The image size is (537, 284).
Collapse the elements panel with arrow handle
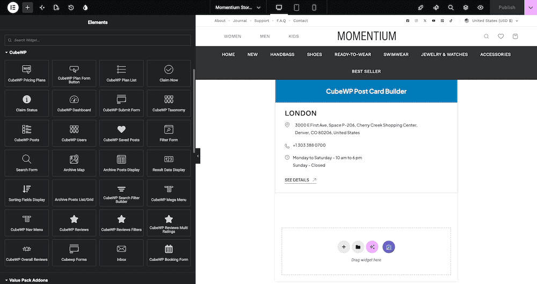[198, 156]
